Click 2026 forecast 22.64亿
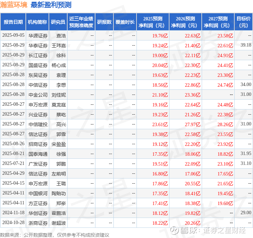The height and width of the screenshot is (238, 253). (x=193, y=105)
